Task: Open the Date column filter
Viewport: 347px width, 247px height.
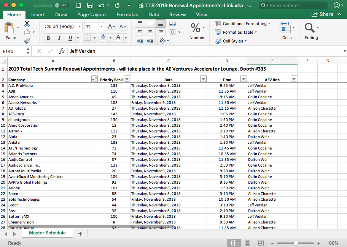Action: (204, 79)
